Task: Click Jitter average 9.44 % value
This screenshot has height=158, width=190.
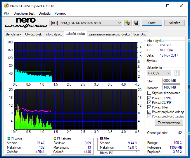Action: pos(133,143)
